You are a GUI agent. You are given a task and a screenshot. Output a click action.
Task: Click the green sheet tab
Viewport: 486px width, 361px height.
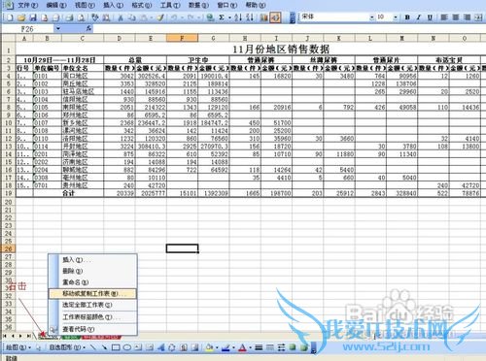coord(71,337)
